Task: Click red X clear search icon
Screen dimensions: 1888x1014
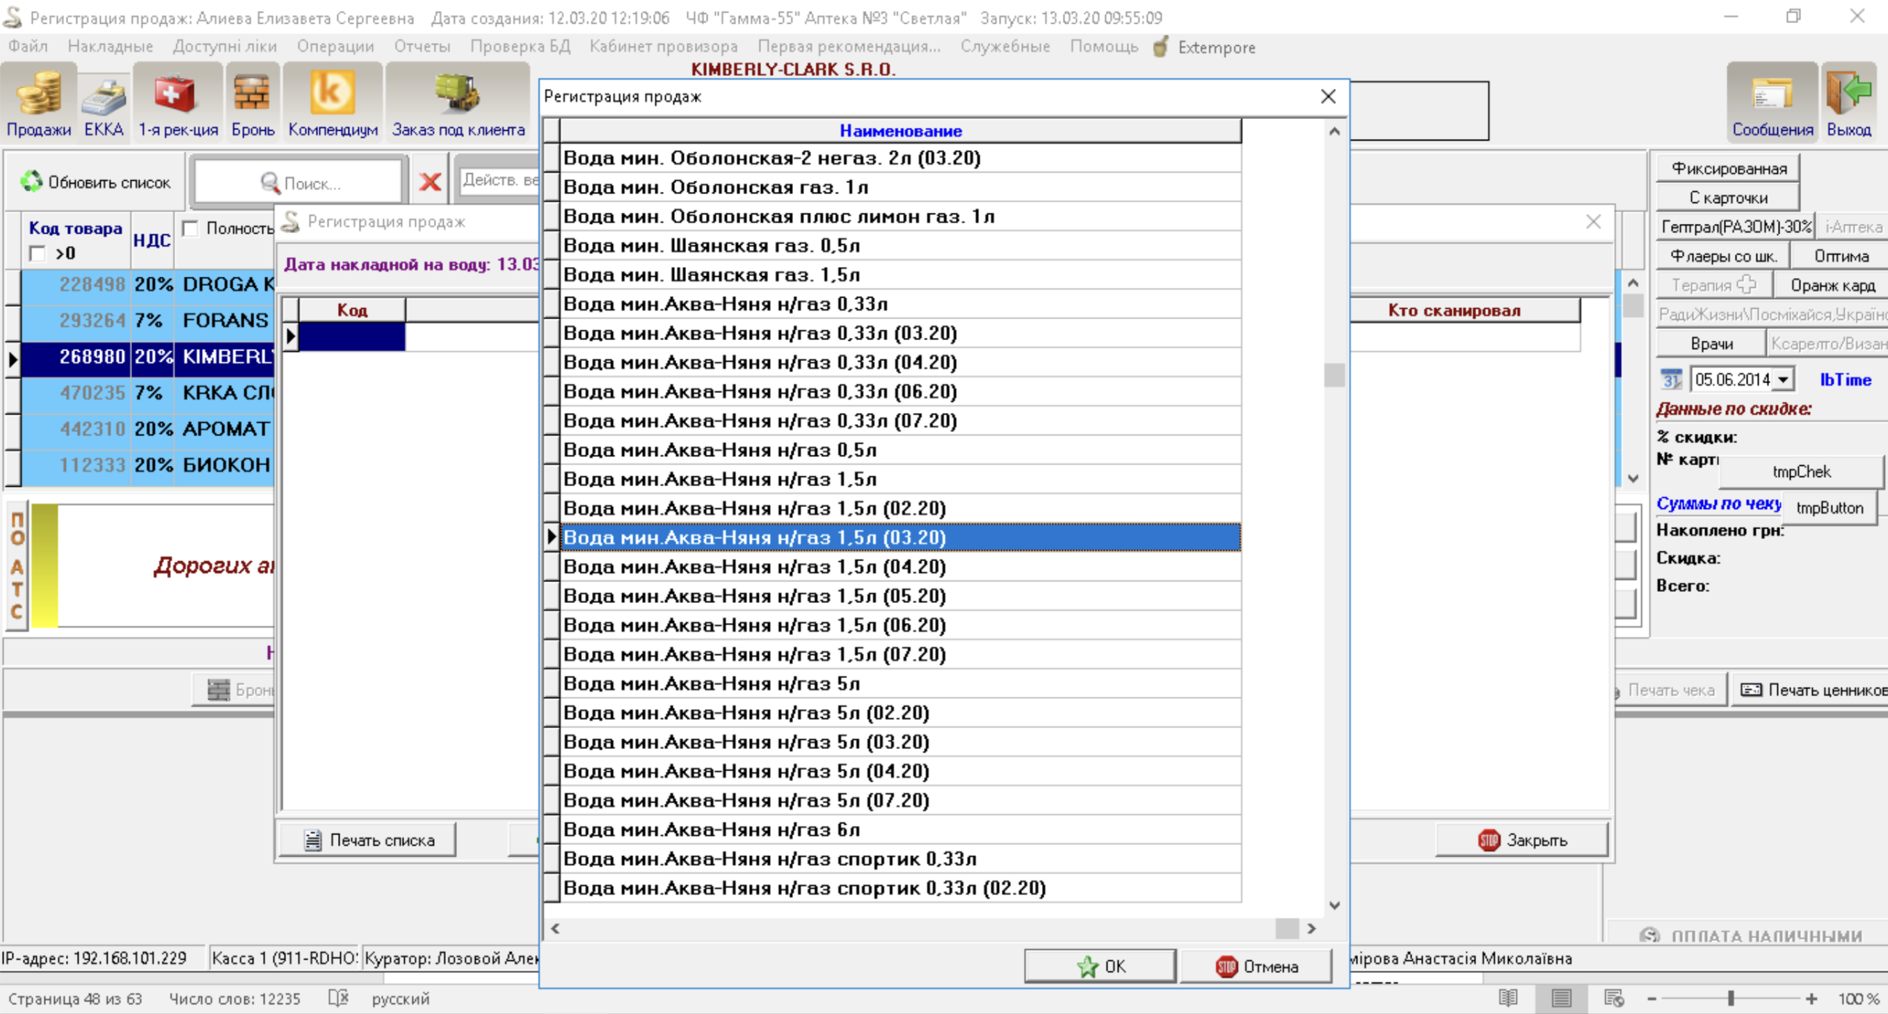Action: click(430, 181)
